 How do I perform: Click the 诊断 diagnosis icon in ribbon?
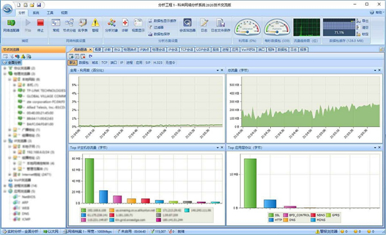pos(125,25)
